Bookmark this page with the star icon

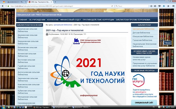pyautogui.click(x=151, y=6)
